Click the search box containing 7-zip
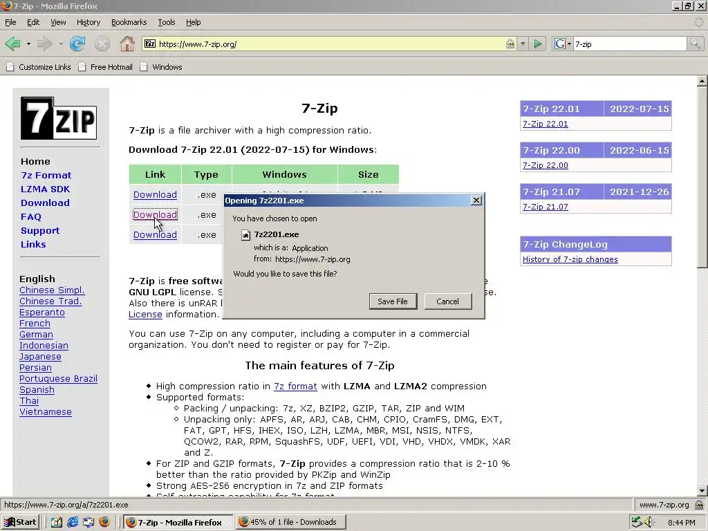The width and height of the screenshot is (708, 531). [630, 44]
